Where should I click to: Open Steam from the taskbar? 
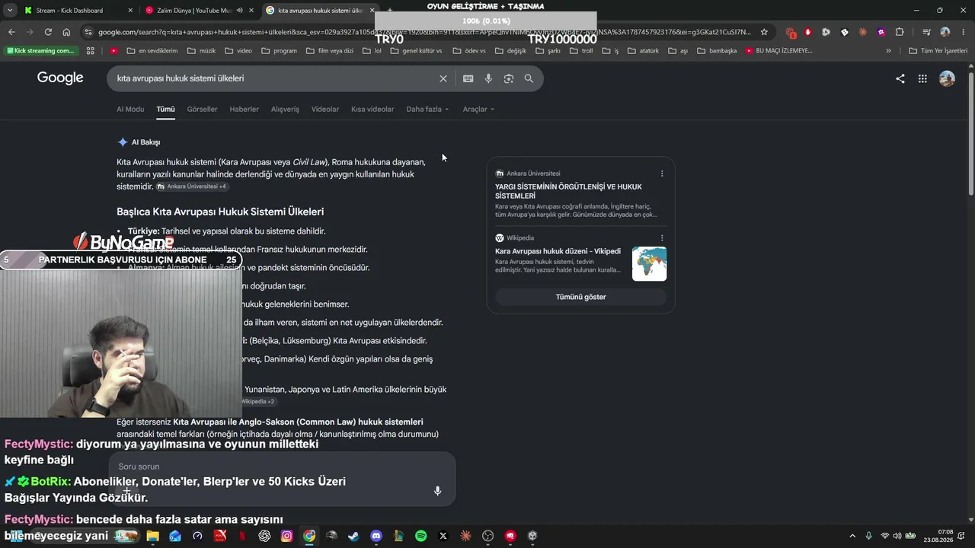click(353, 536)
